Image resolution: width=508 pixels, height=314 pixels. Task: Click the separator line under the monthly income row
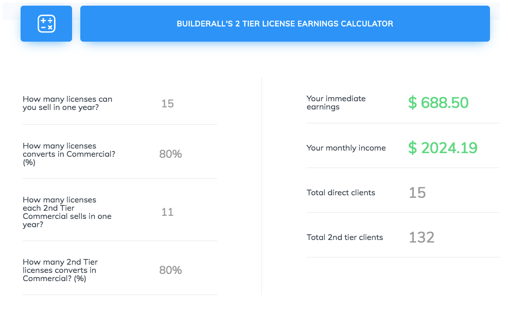pyautogui.click(x=403, y=168)
